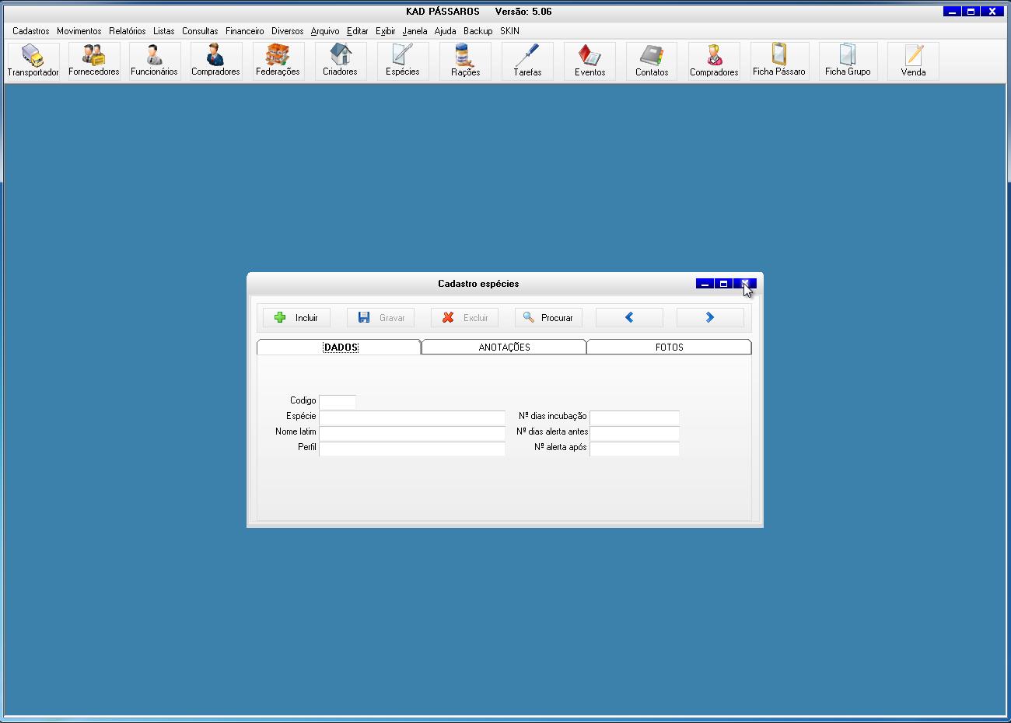1011x723 pixels.
Task: Close the Cadastro espécies window
Action: coord(745,284)
